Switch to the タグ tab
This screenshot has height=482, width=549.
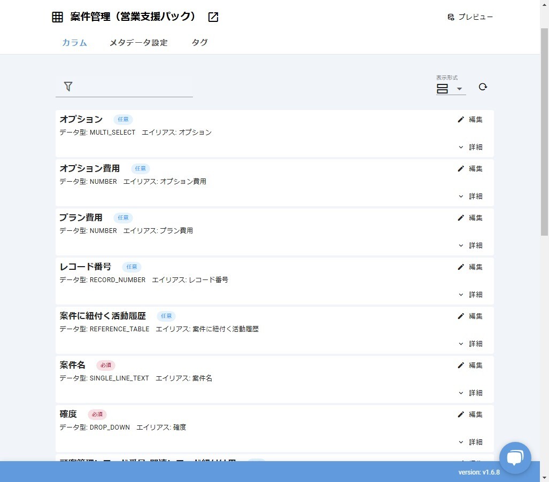199,43
